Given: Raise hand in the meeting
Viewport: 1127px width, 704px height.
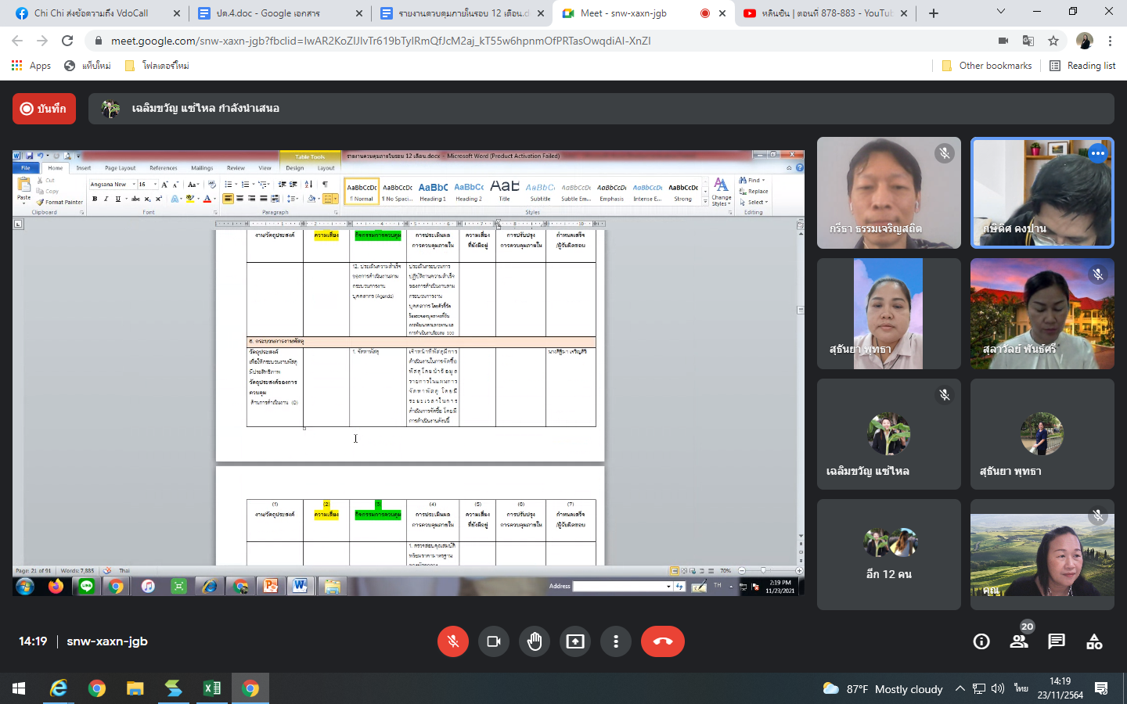Looking at the screenshot, I should [x=535, y=641].
